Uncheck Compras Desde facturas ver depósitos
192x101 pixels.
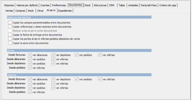tap(53, 79)
